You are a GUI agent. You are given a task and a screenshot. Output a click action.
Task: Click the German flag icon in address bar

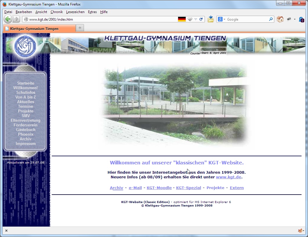(182, 19)
